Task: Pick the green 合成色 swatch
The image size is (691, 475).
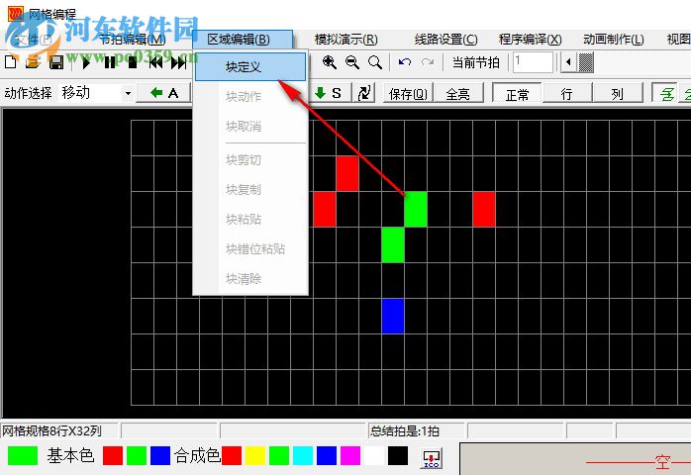Action: (279, 455)
